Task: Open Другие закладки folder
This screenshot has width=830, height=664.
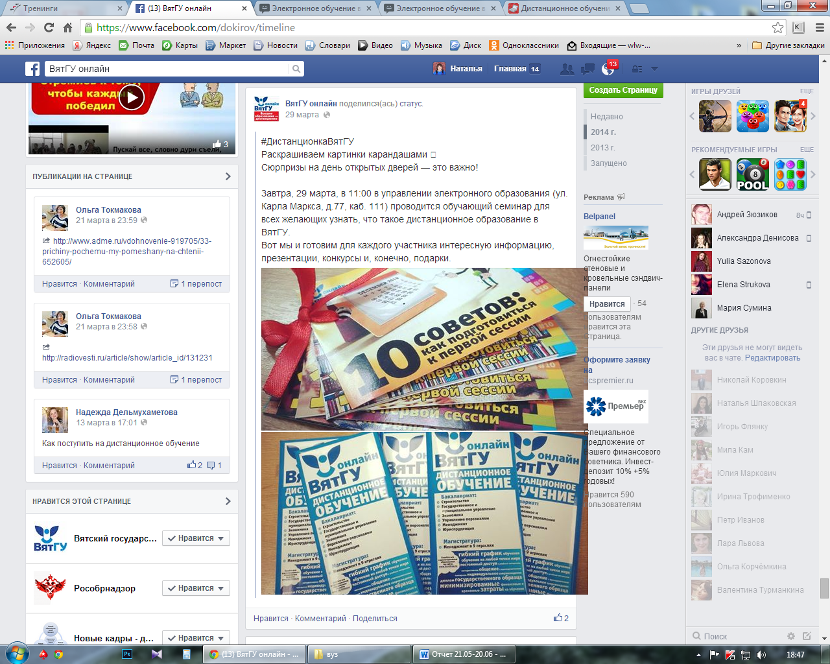Action: tap(788, 45)
